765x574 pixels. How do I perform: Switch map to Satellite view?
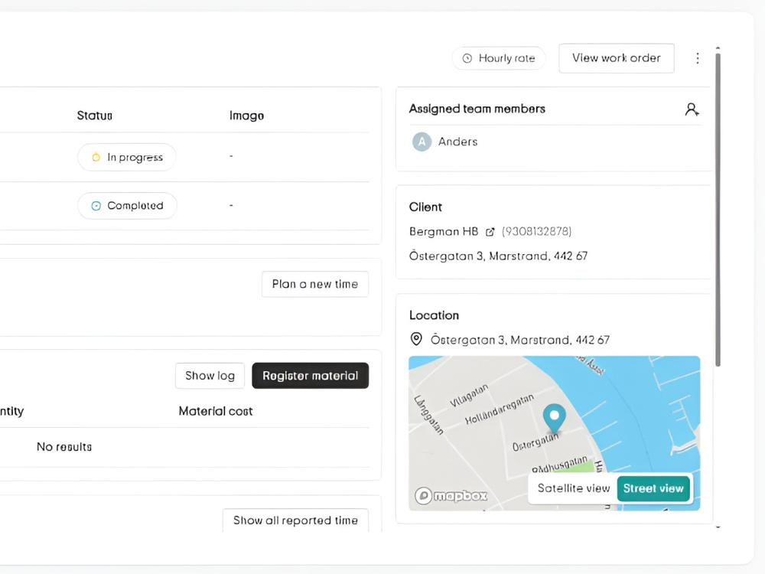[x=573, y=488]
